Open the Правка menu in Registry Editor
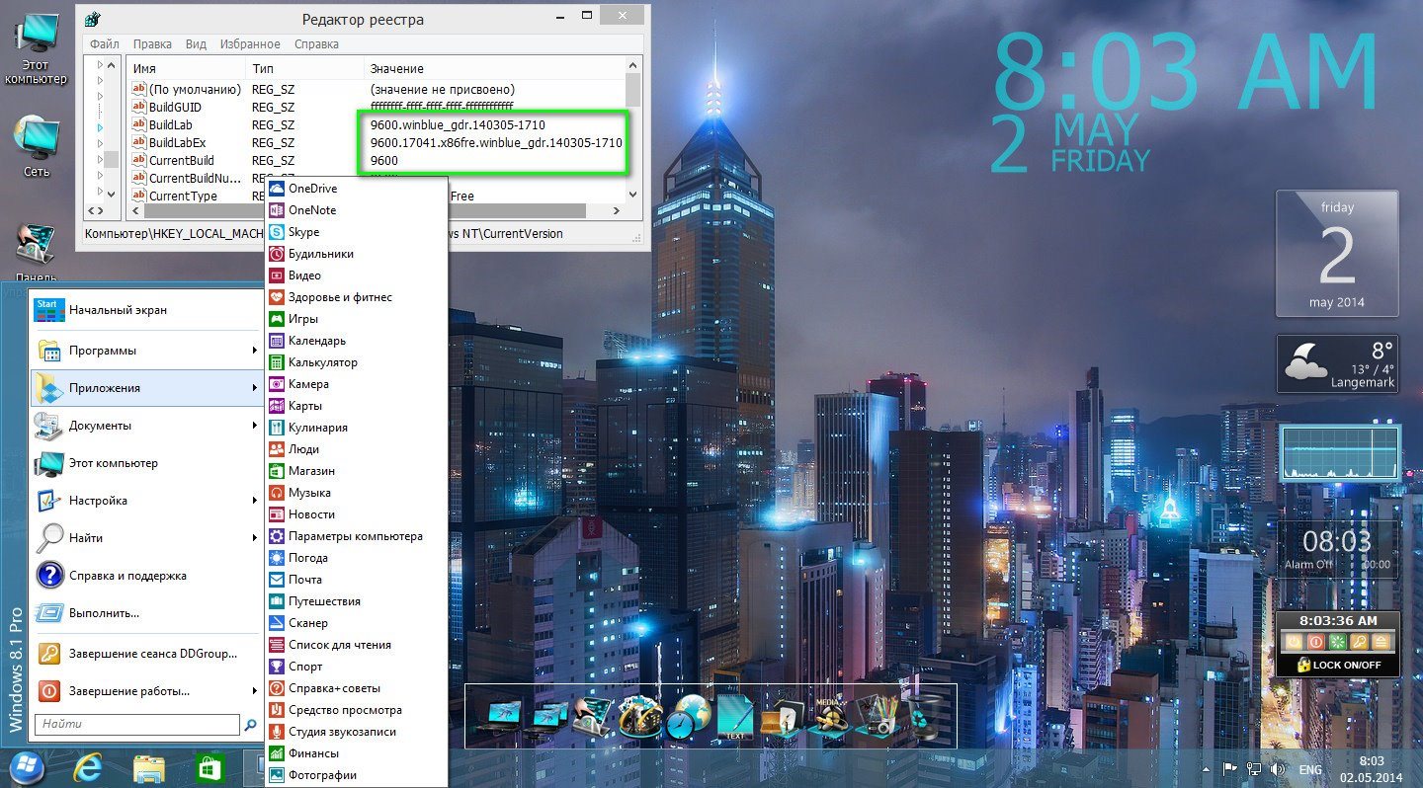The height and width of the screenshot is (788, 1423). [x=152, y=44]
